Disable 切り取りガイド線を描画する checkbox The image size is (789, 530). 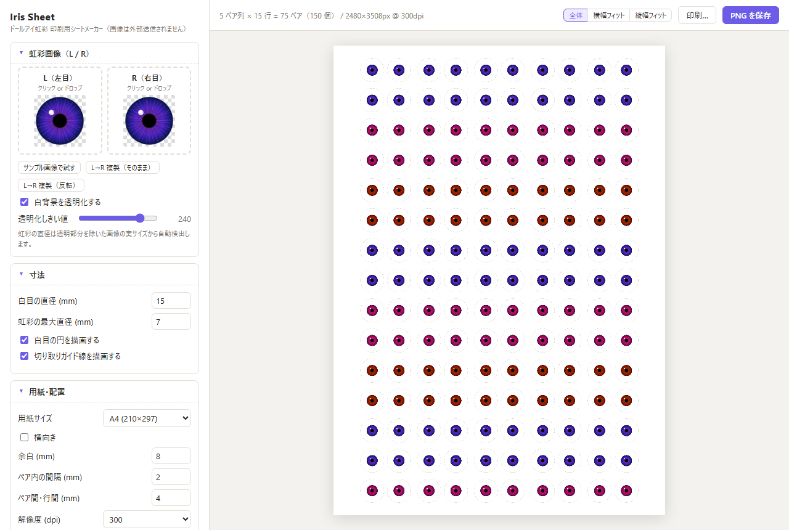click(x=25, y=356)
